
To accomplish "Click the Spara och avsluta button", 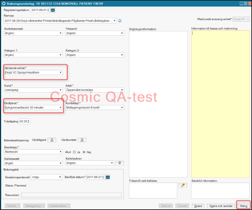I will click(221, 206).
